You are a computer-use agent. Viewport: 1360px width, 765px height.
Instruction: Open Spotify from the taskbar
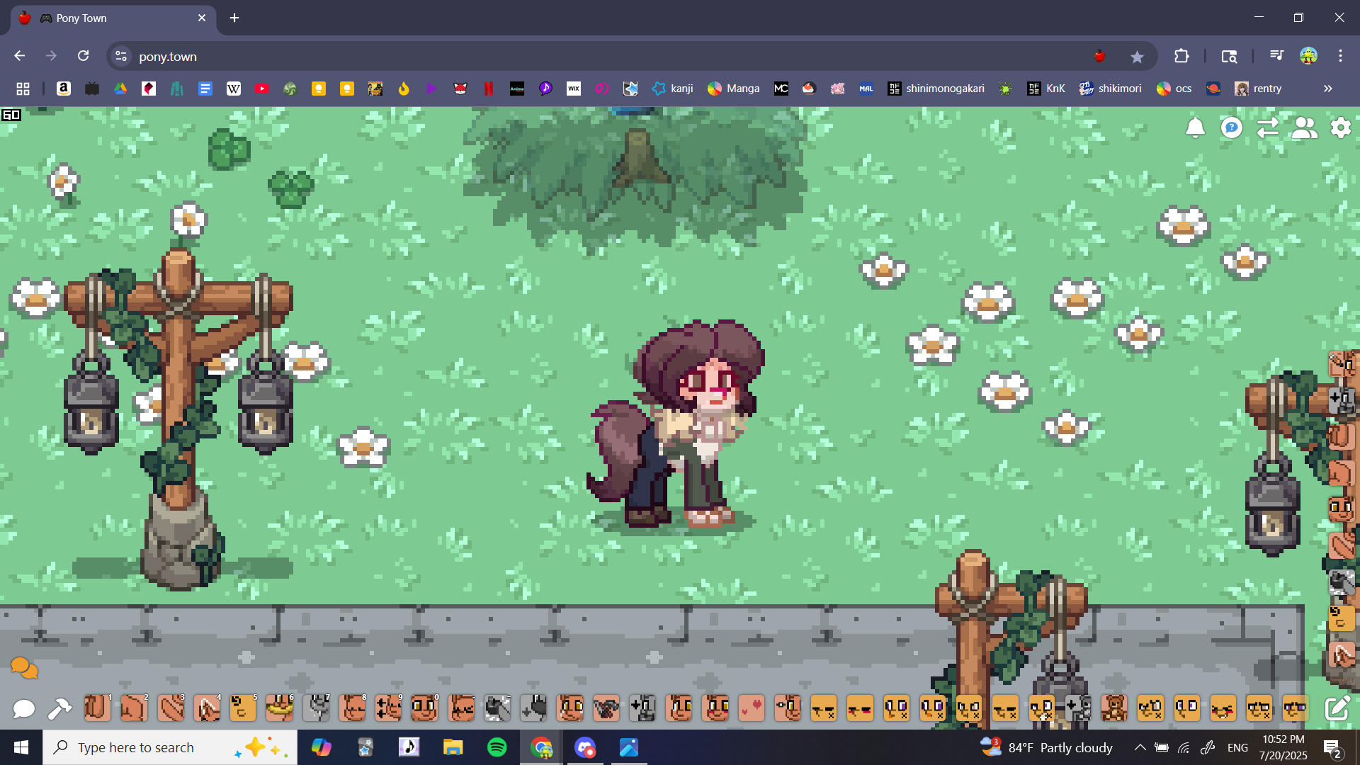[497, 747]
